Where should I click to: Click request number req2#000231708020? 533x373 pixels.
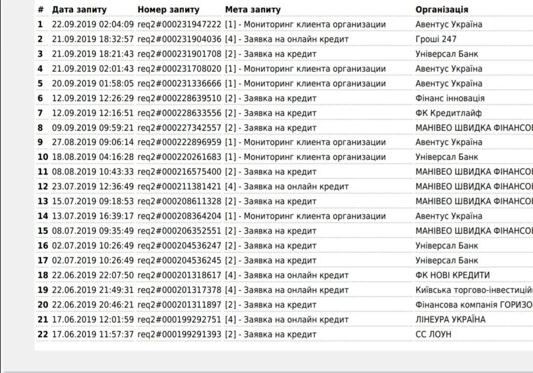[179, 68]
